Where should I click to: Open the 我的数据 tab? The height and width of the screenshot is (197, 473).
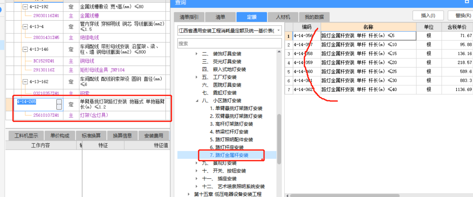(314, 17)
